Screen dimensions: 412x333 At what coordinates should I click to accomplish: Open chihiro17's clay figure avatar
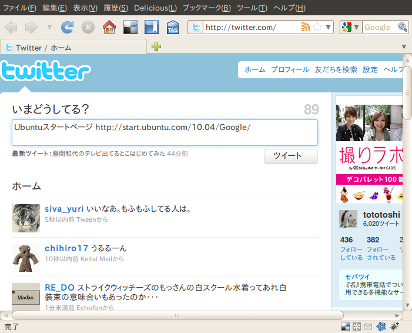(x=26, y=258)
